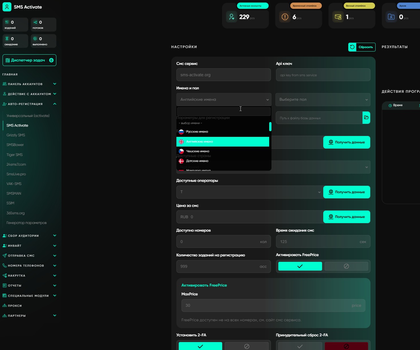This screenshot has width=420, height=350.
Task: Open VAK-SMS in the sidebar
Action: (x=14, y=184)
